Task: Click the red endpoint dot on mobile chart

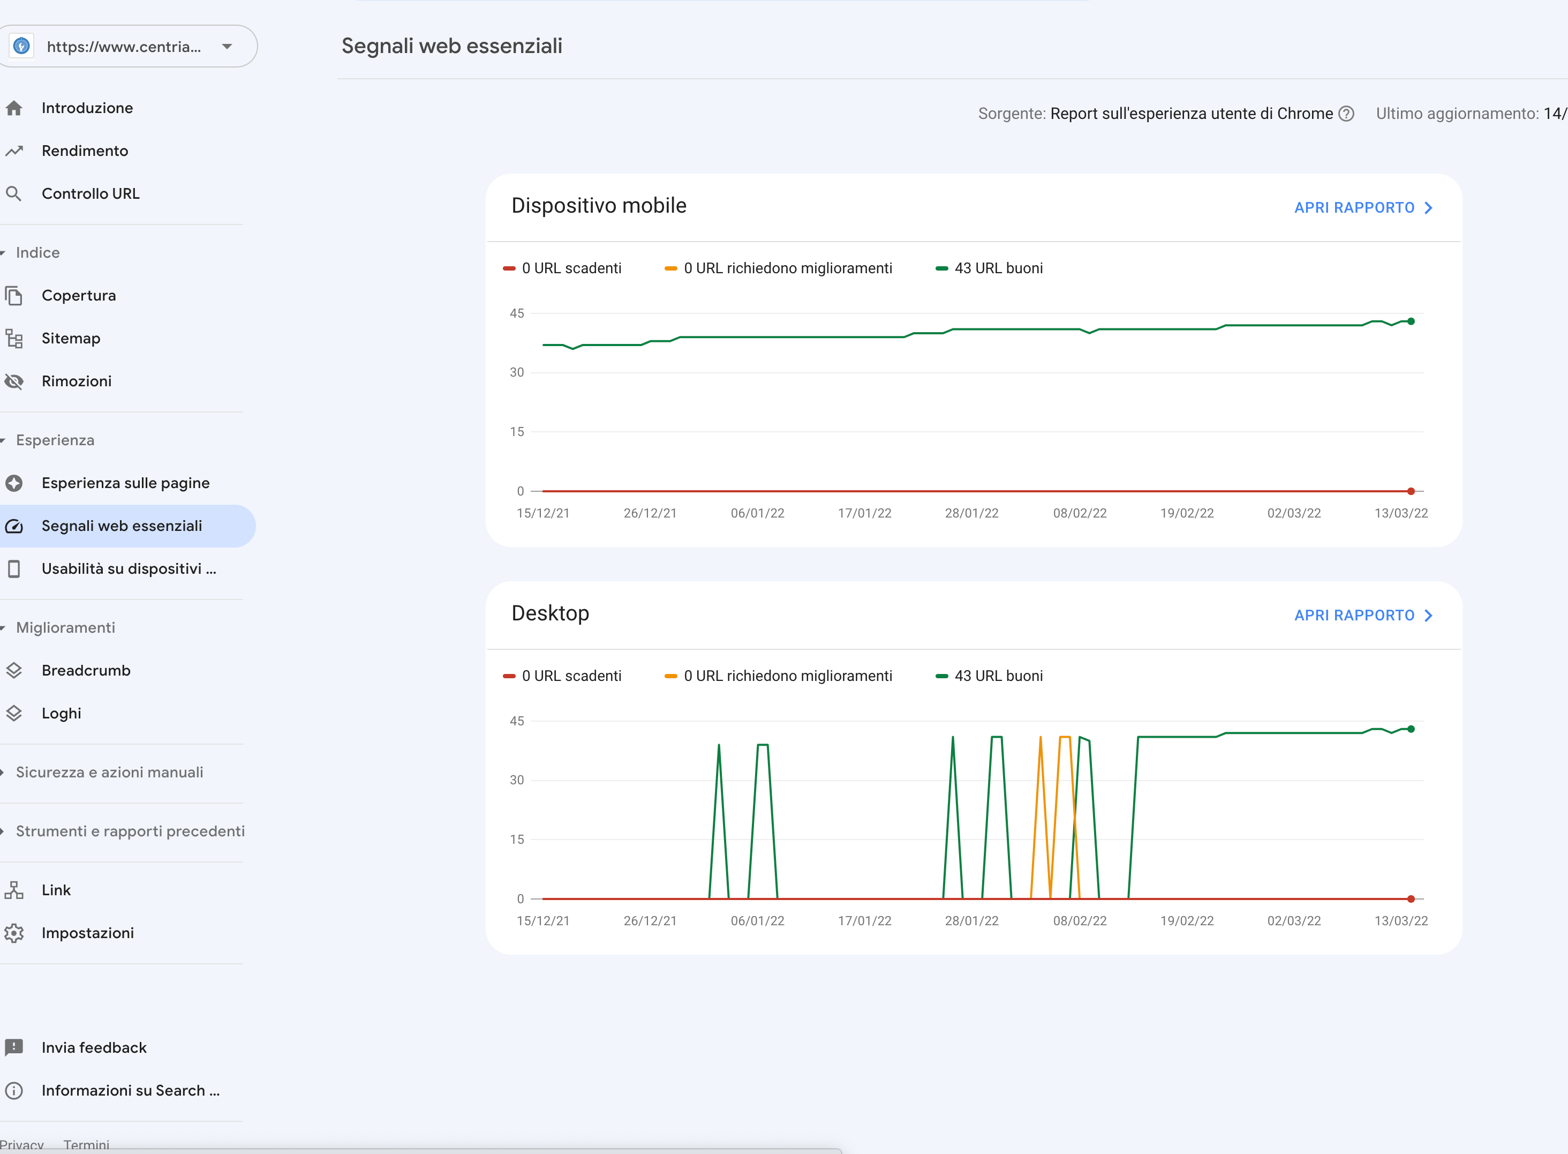Action: 1411,491
